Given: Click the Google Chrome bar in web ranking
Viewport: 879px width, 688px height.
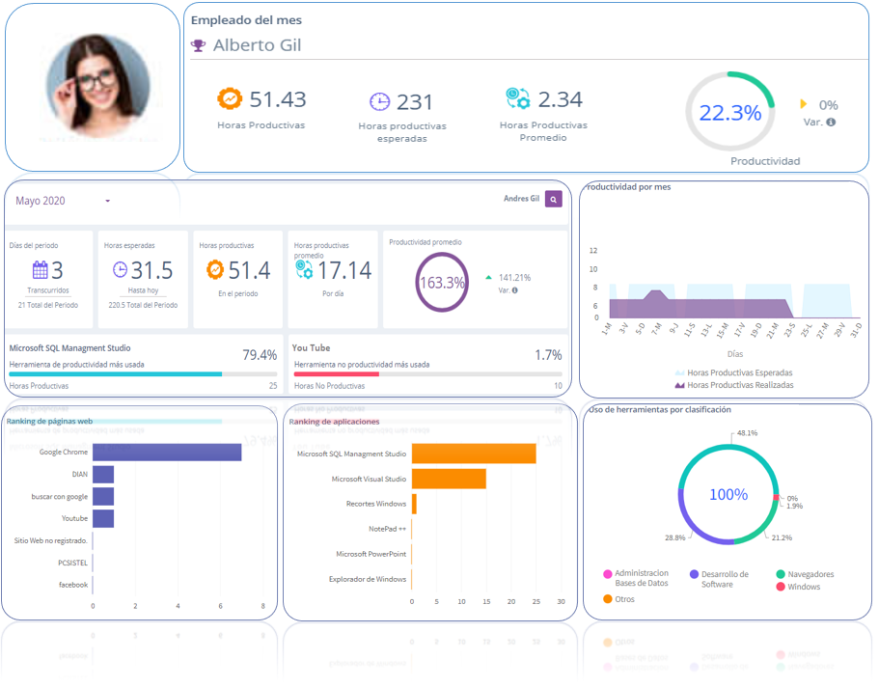Looking at the screenshot, I should [x=167, y=453].
